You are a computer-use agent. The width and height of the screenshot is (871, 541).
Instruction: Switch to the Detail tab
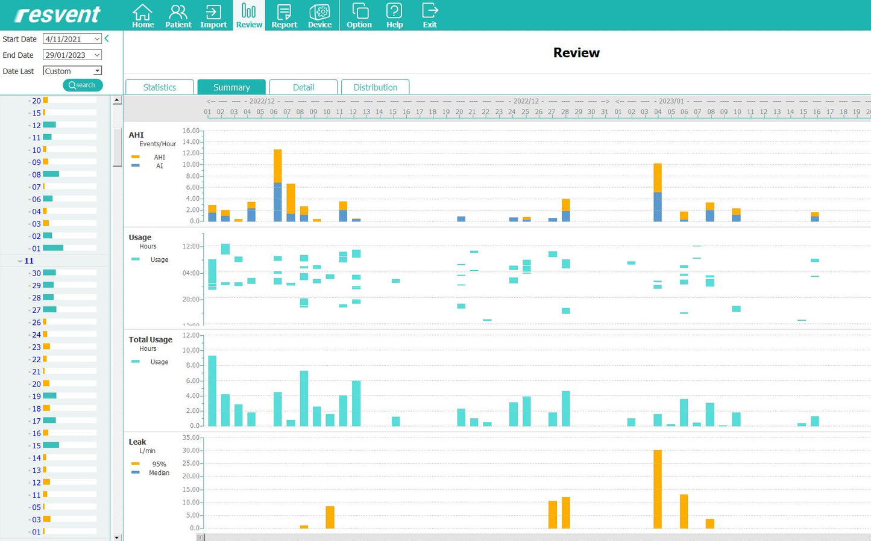[x=303, y=87]
